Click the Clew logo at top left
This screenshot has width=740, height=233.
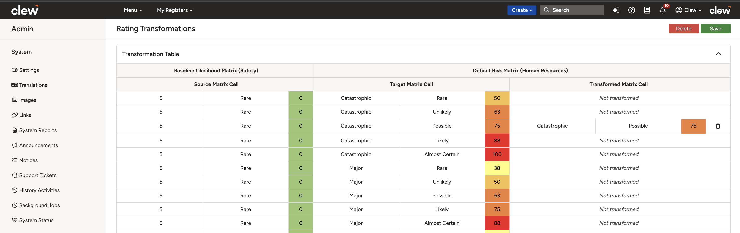(25, 10)
